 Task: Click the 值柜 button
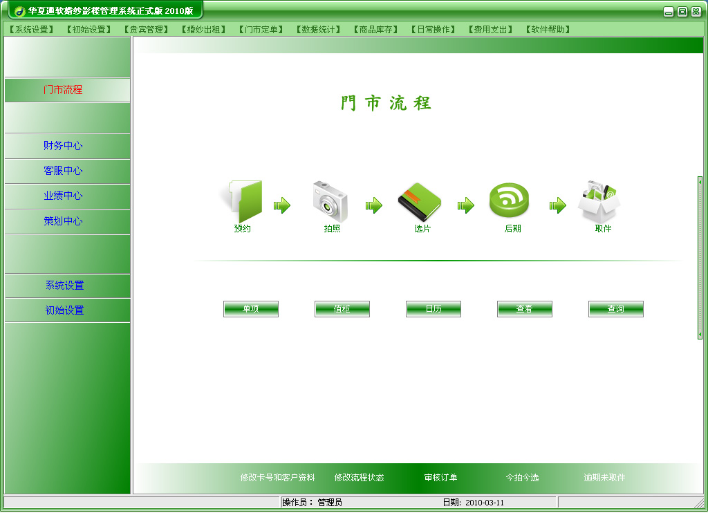tap(342, 309)
